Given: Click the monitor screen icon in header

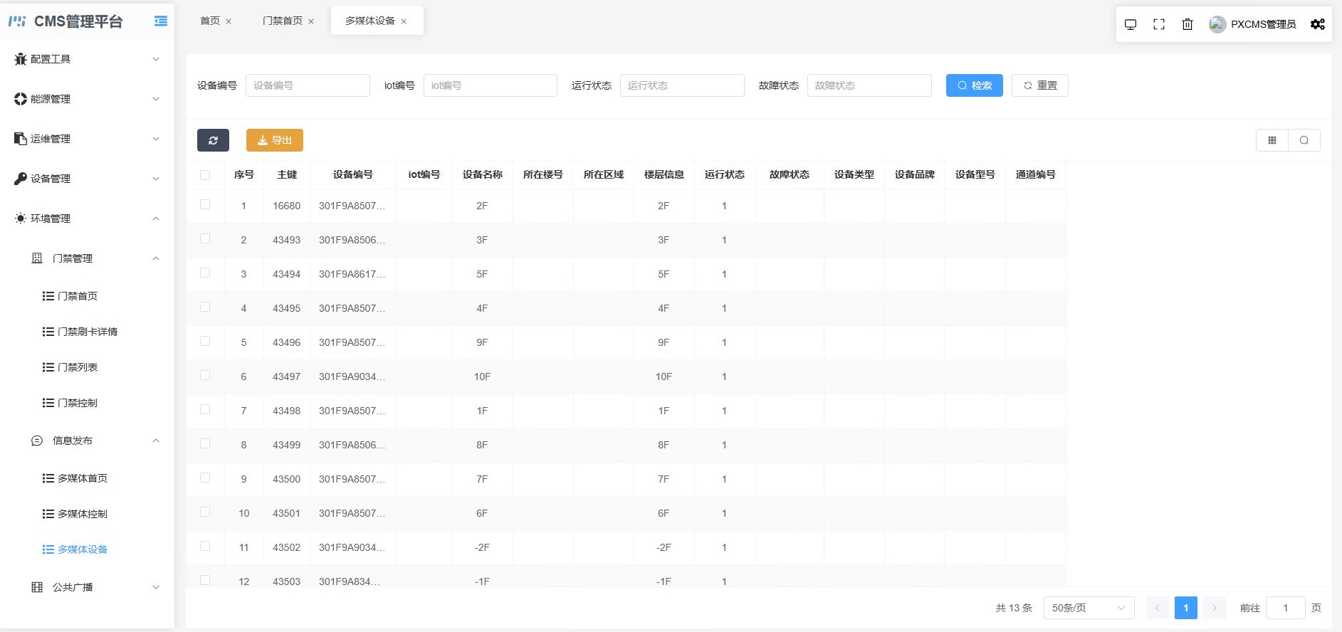Looking at the screenshot, I should (1131, 24).
